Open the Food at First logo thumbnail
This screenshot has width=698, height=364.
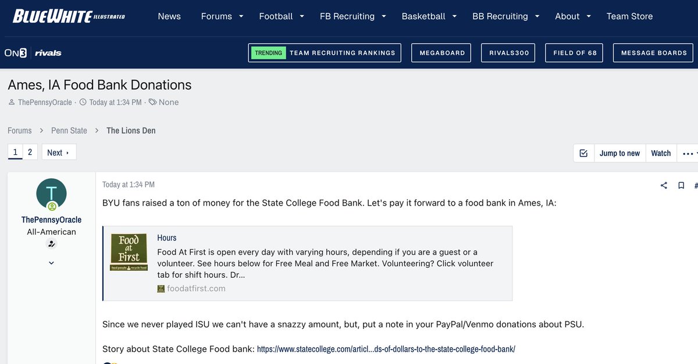pos(129,252)
